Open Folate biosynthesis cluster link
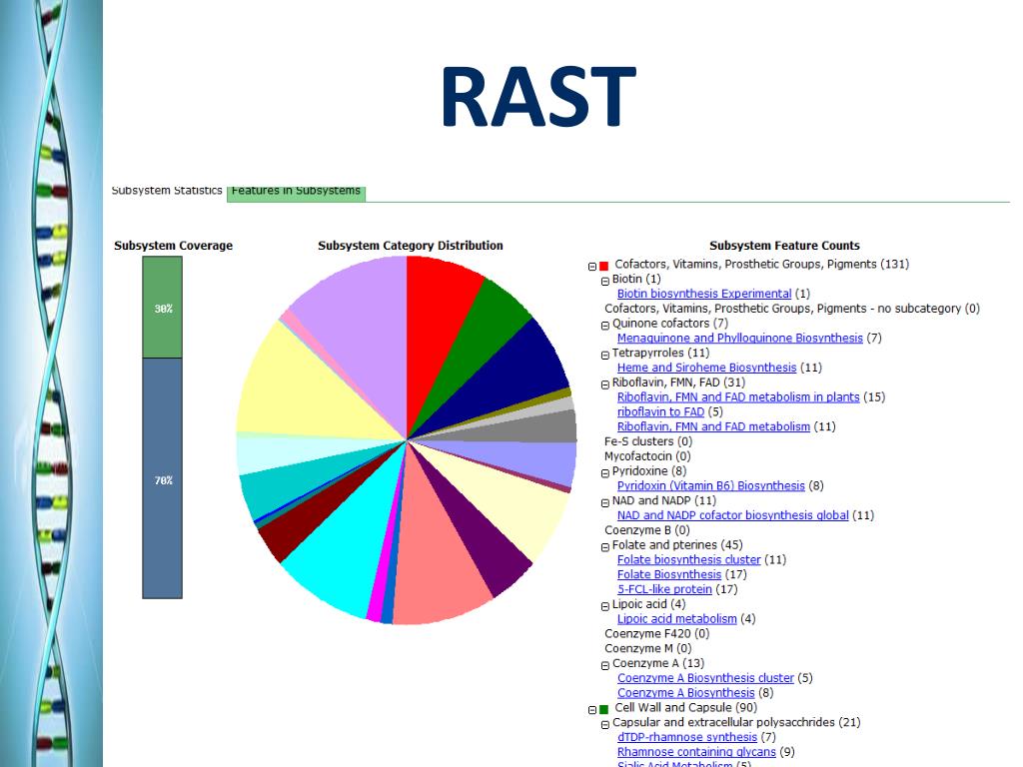This screenshot has width=1023, height=767. [x=689, y=559]
